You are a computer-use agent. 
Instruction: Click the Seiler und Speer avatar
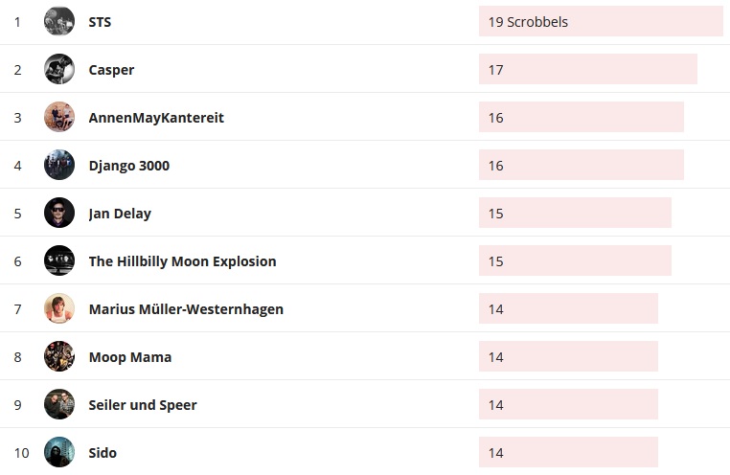click(59, 404)
